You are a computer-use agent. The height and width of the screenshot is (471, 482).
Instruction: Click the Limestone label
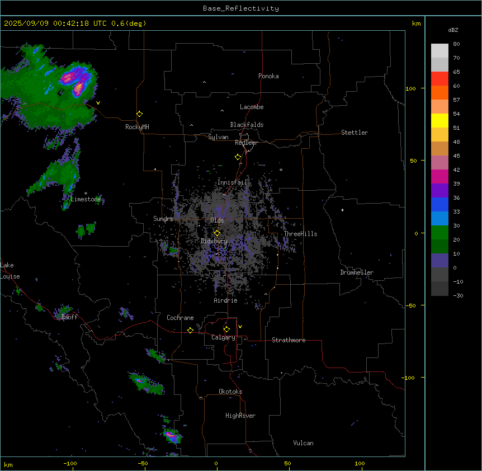pos(86,199)
